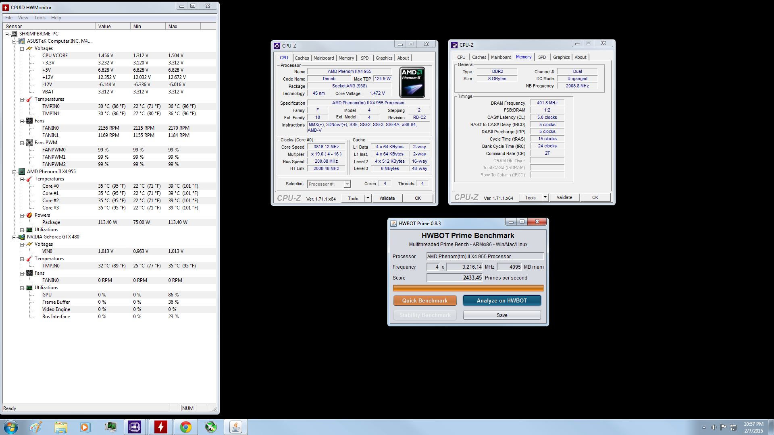Click Validate in CPU-Z CPU window
Screen dimensions: 774x435
coord(387,198)
